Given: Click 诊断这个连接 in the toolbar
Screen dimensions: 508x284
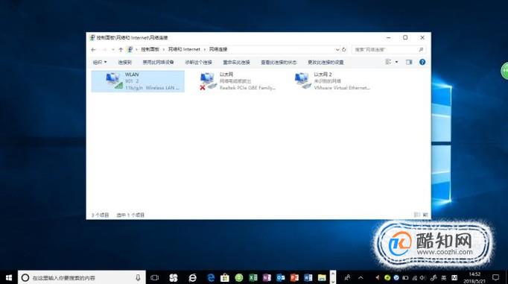Looking at the screenshot, I should pos(198,63).
